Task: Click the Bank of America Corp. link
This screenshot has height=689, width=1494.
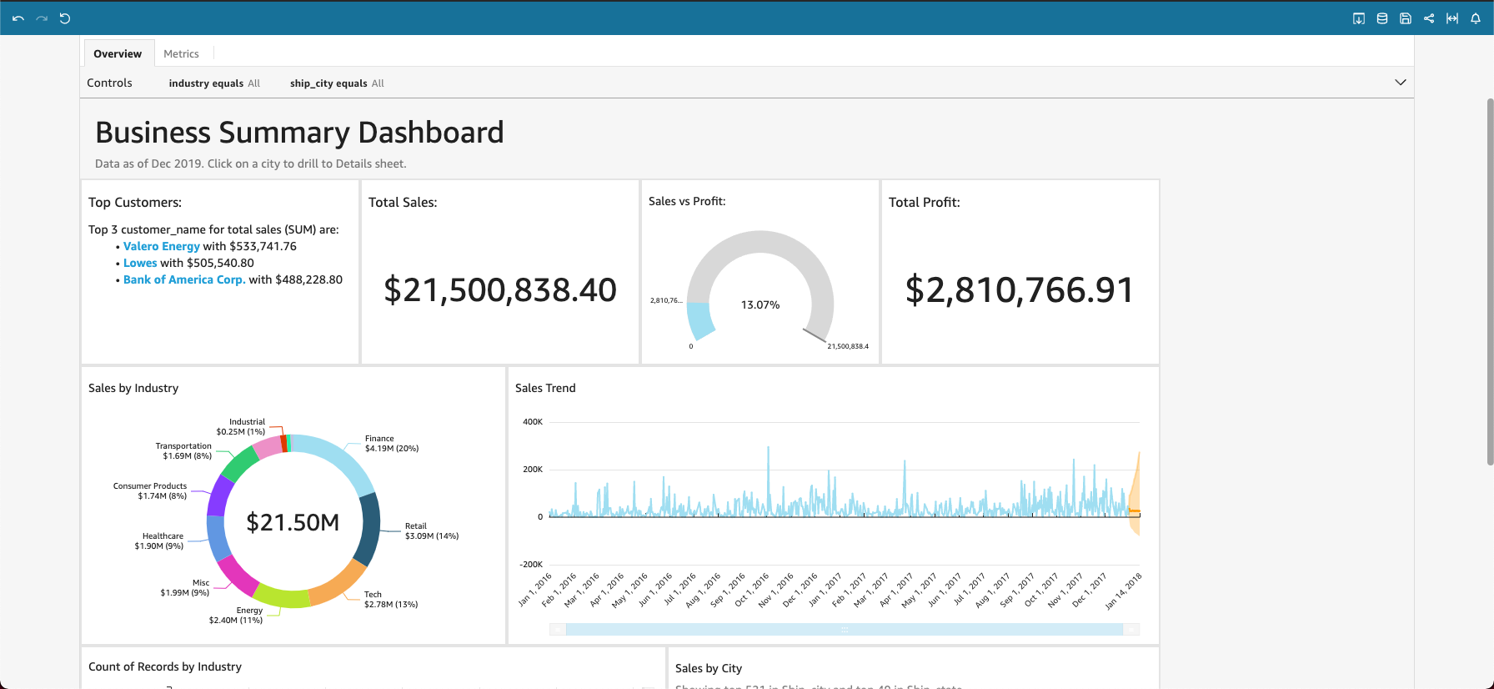Action: pos(184,279)
